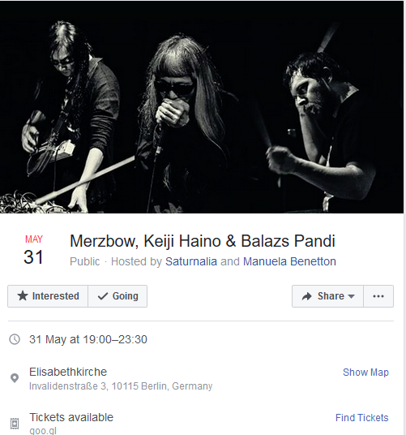Click the ticket icon beside Tickets available

point(15,424)
